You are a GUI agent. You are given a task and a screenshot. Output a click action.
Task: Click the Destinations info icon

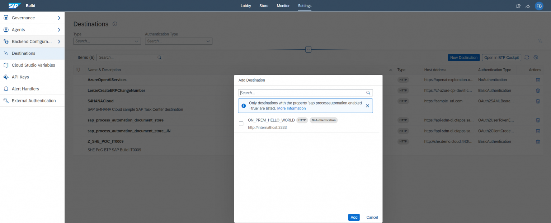point(115,24)
